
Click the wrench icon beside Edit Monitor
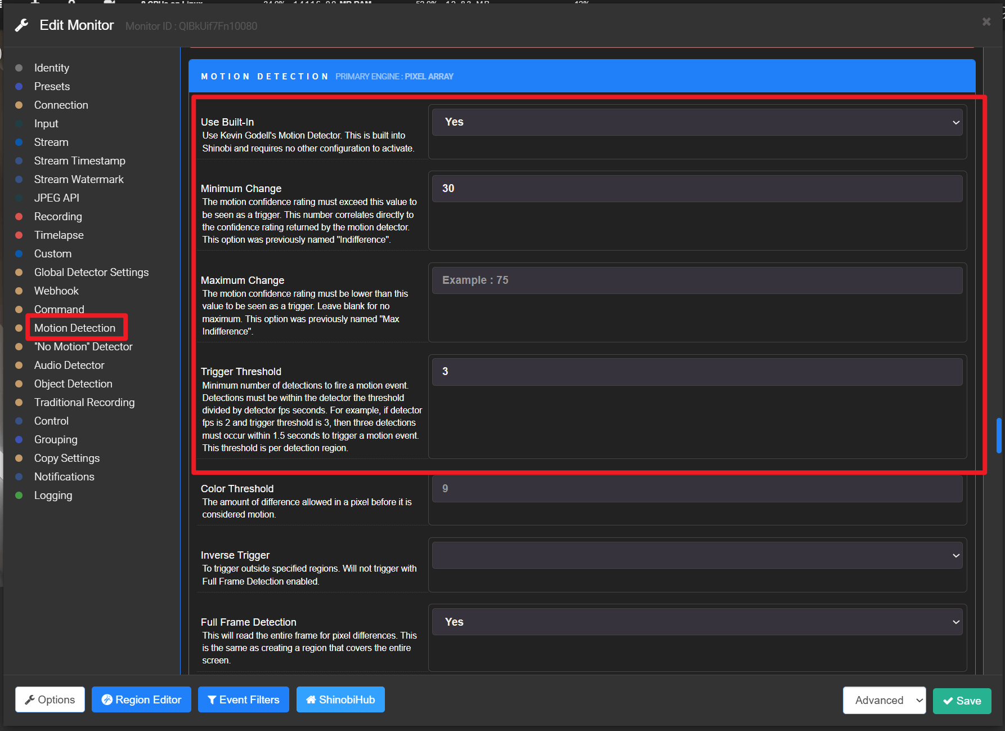pyautogui.click(x=22, y=25)
